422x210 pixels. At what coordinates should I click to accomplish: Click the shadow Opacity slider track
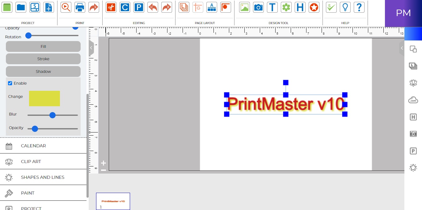53,129
